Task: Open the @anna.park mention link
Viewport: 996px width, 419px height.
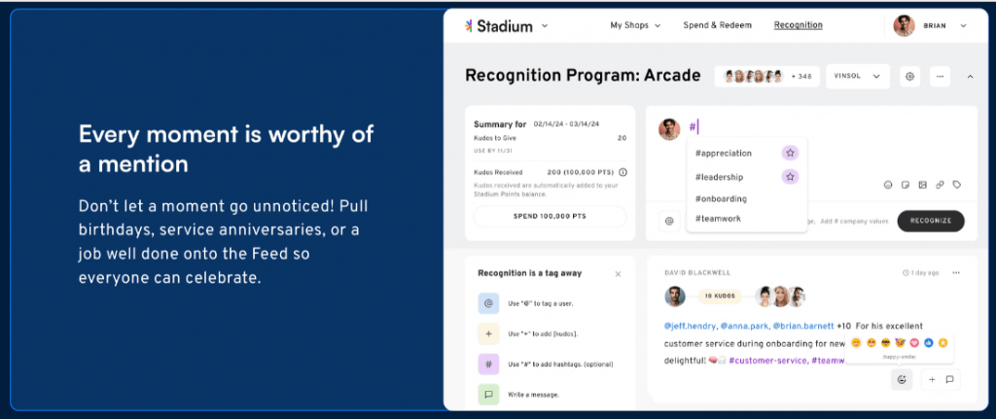Action: pyautogui.click(x=744, y=327)
